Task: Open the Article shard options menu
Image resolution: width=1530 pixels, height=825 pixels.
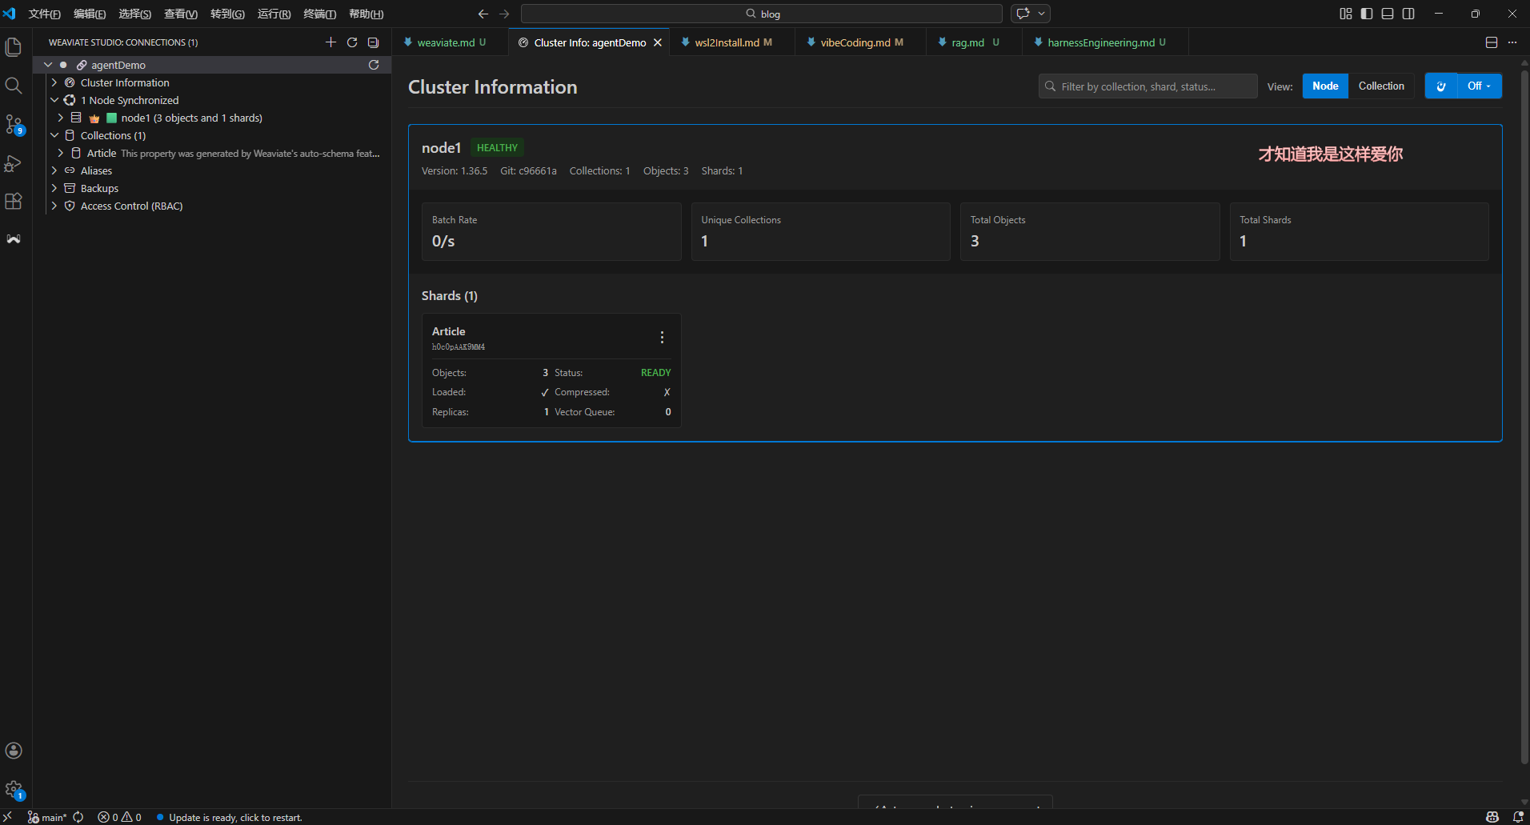Action: tap(662, 338)
